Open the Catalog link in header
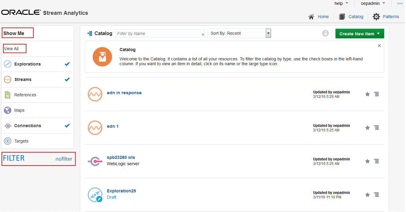The width and height of the screenshot is (406, 212). [x=356, y=17]
